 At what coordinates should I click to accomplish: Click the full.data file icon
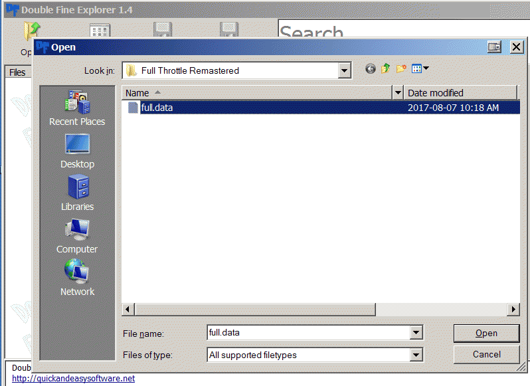[133, 108]
